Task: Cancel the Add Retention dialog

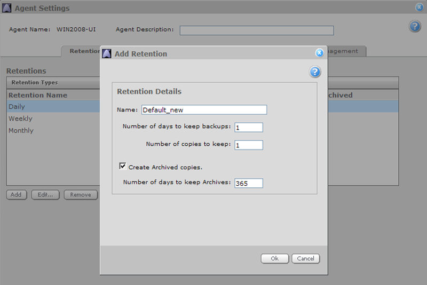Action: click(x=305, y=258)
